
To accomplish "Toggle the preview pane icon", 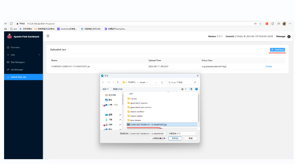I will [x=191, y=89].
